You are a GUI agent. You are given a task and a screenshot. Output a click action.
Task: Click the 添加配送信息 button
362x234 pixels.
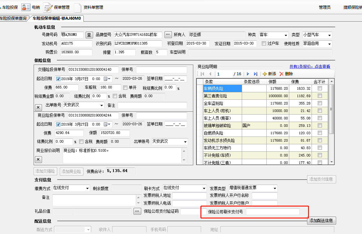click(321, 220)
